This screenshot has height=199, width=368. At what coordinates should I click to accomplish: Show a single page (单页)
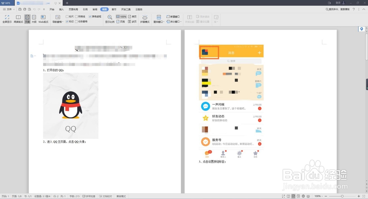pyautogui.click(x=132, y=17)
